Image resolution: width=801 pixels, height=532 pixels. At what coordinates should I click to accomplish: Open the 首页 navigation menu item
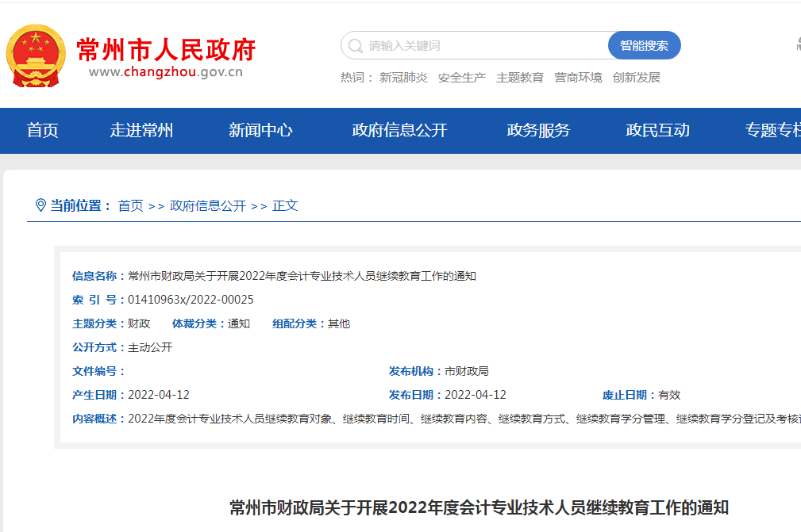point(42,131)
